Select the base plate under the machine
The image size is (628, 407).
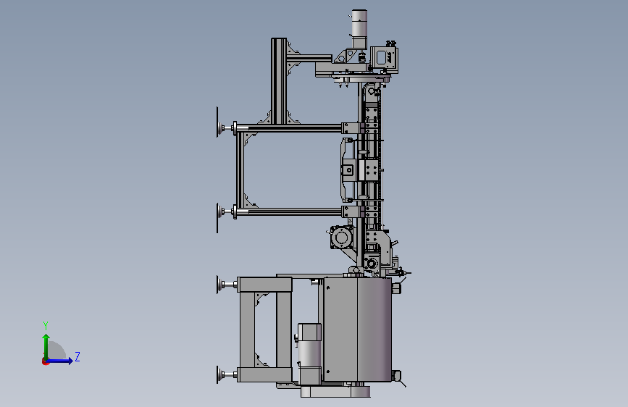(335, 391)
